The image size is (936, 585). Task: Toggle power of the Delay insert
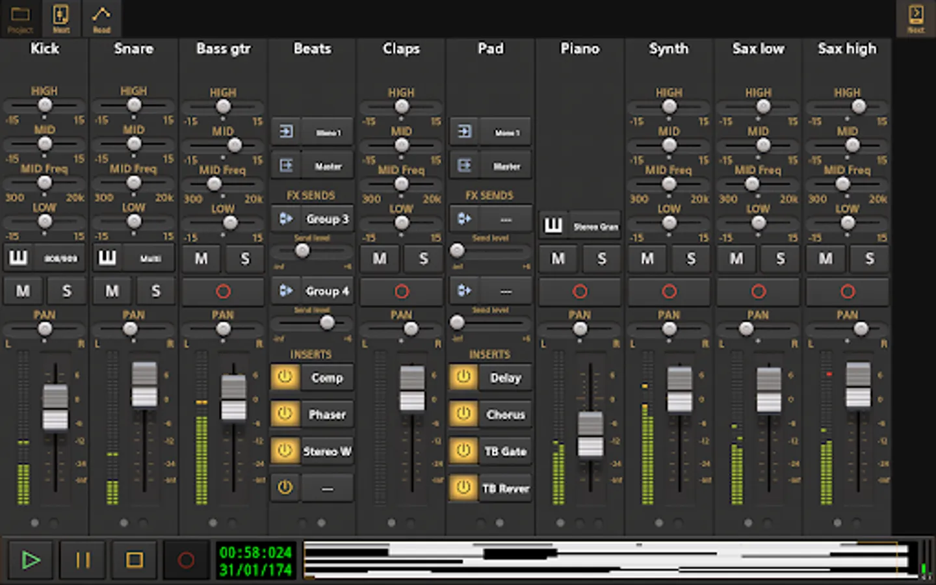pos(463,377)
